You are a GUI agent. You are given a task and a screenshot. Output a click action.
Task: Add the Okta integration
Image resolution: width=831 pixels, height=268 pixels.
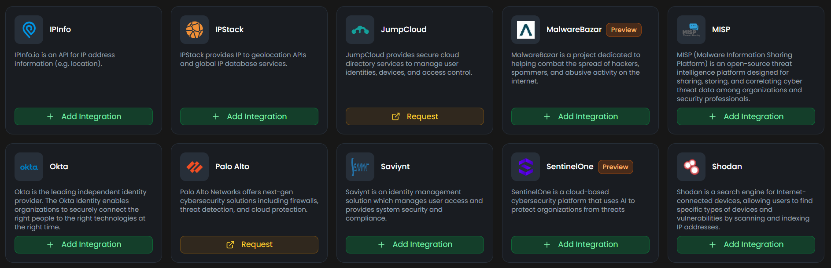(84, 245)
